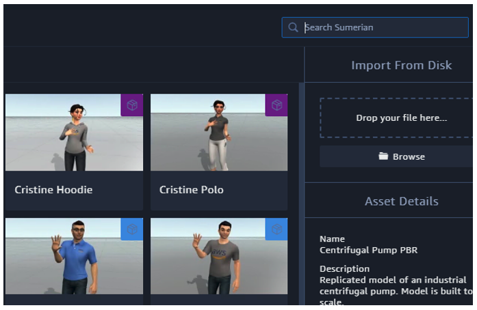This screenshot has width=477, height=310.
Task: Select the Cristine Polo thumbnail
Action: (219, 132)
